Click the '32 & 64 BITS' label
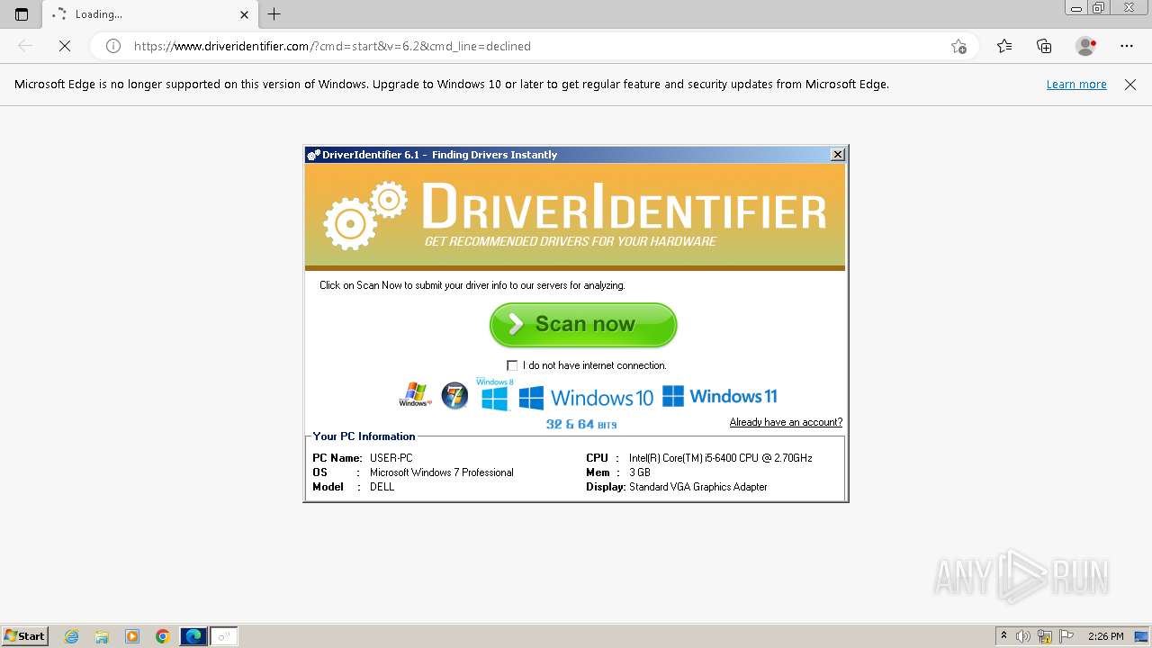The width and height of the screenshot is (1152, 648). coord(581,424)
